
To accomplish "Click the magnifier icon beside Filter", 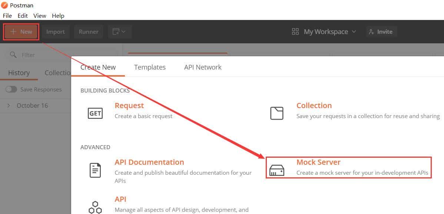I will [x=13, y=54].
